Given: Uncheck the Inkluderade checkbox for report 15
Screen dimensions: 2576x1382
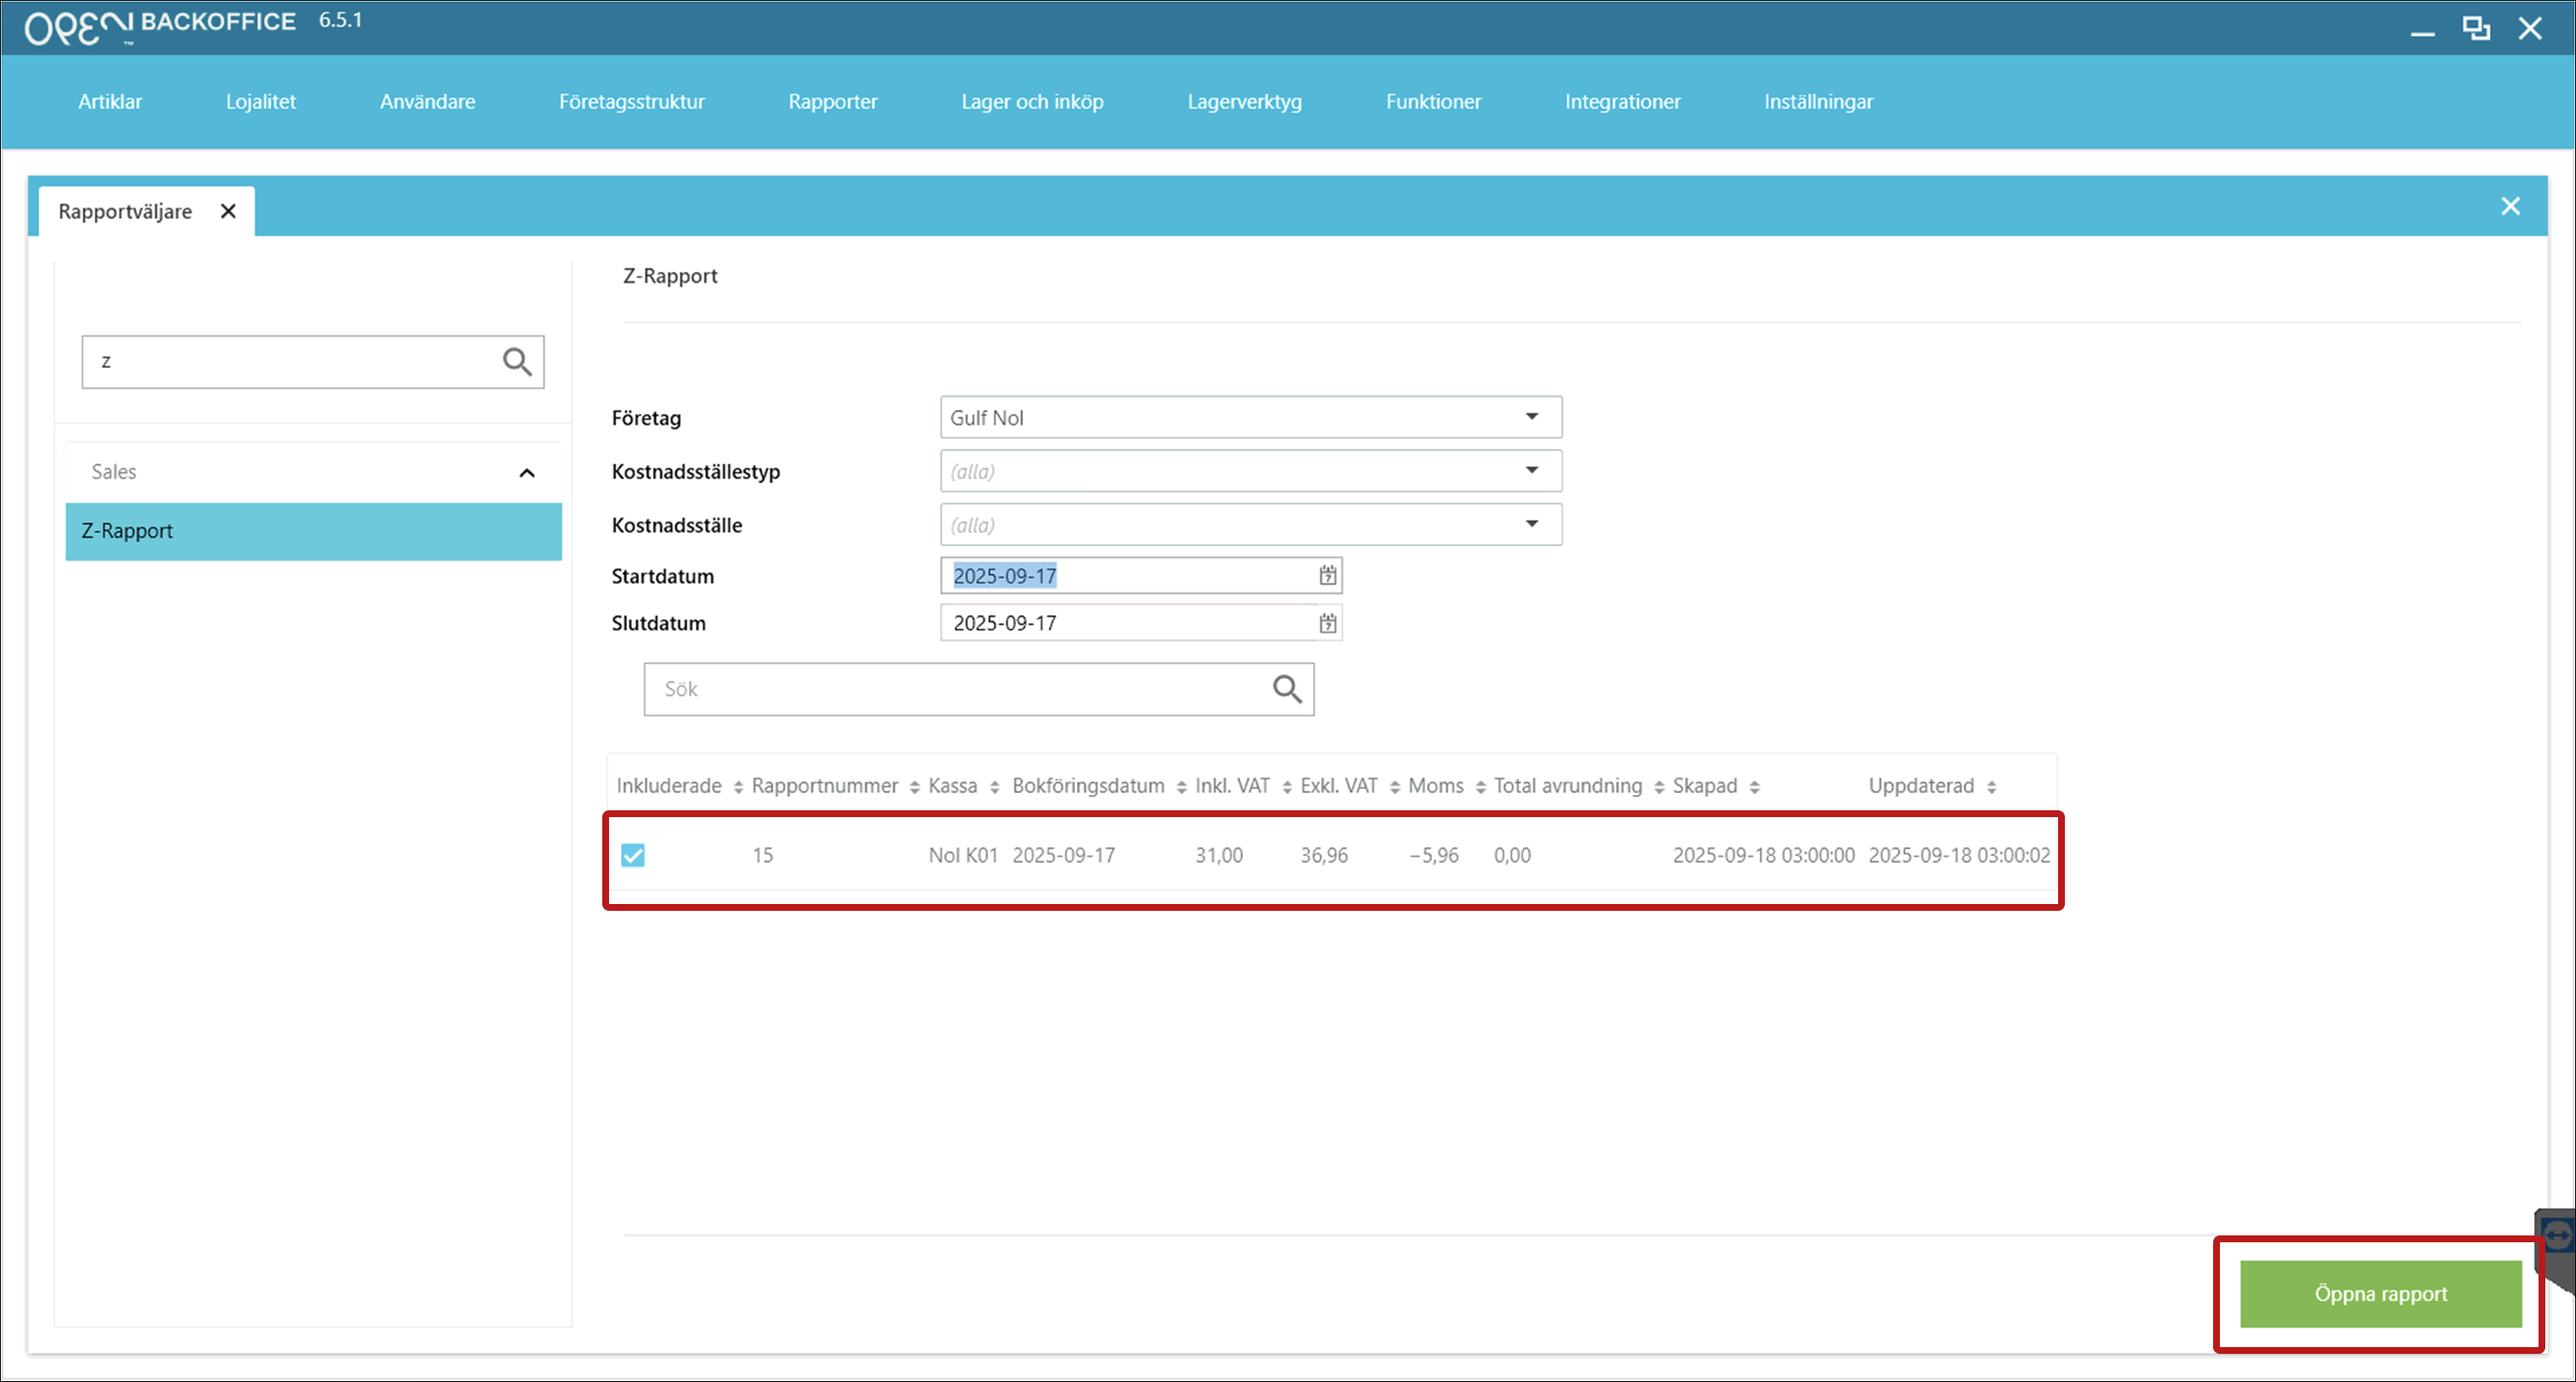Looking at the screenshot, I should [x=633, y=855].
